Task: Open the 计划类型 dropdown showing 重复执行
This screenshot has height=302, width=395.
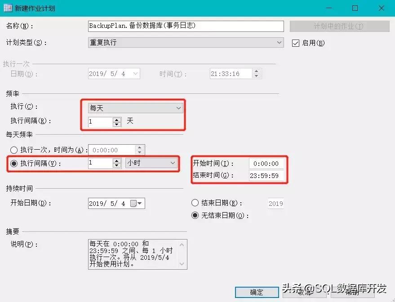Action: tap(279, 43)
